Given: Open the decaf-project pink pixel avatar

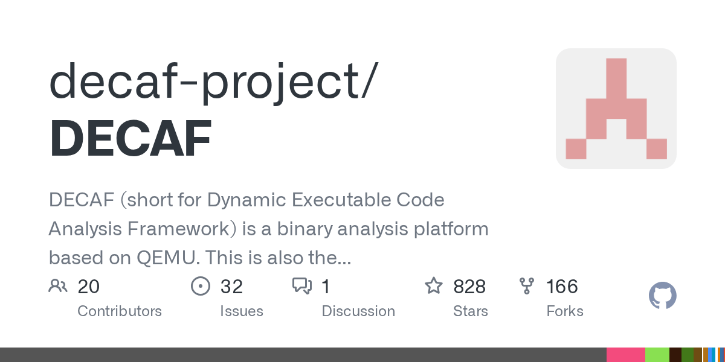Looking at the screenshot, I should tap(616, 109).
